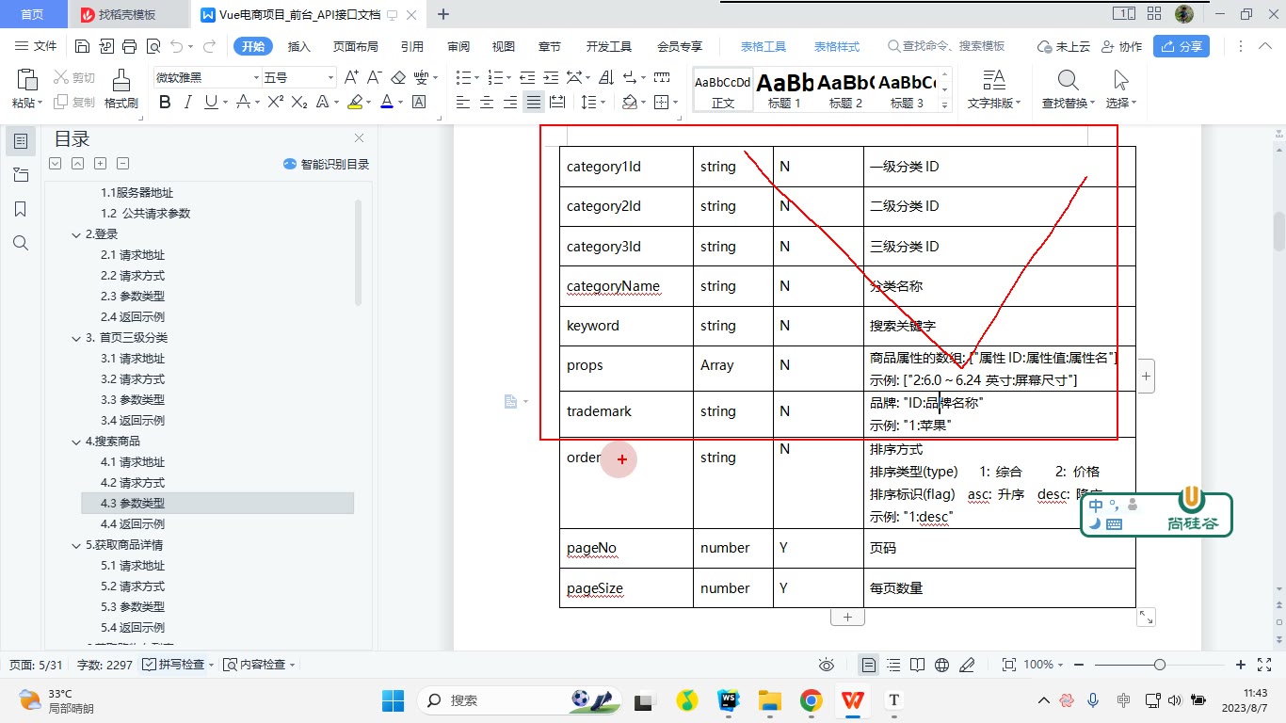Switch to 找稻壳模板 document tab
Image resolution: width=1286 pixels, height=723 pixels.
coord(129,14)
